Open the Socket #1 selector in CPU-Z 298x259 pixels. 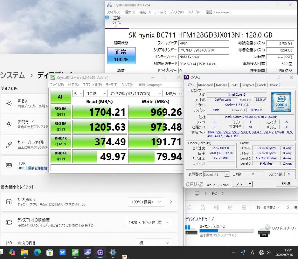pos(216,174)
